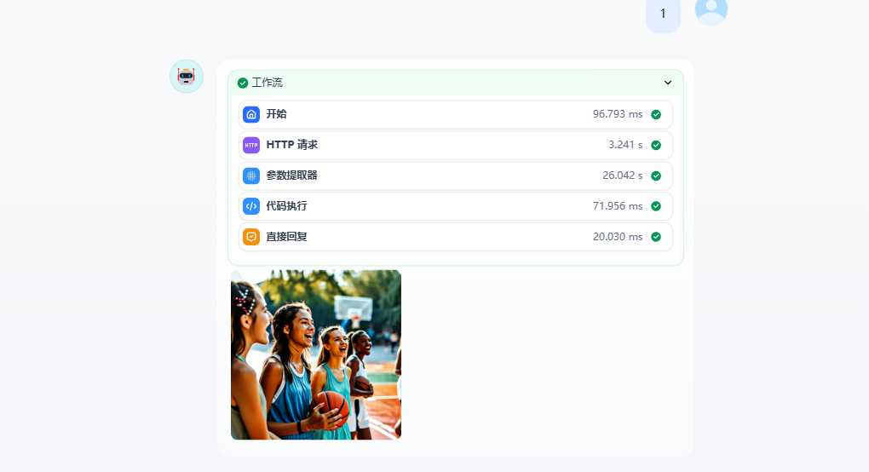This screenshot has height=472, width=869.
Task: Click the success checkmark on HTTP 请求 row
Action: pos(656,145)
